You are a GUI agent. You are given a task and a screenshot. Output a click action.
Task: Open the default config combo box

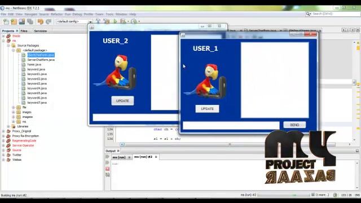click(x=74, y=21)
